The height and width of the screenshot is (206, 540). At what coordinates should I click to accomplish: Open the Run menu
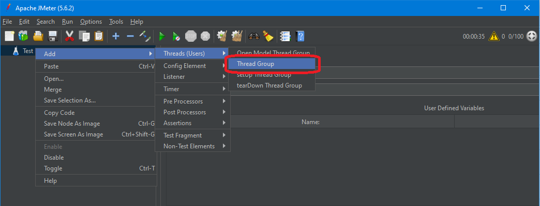(67, 22)
